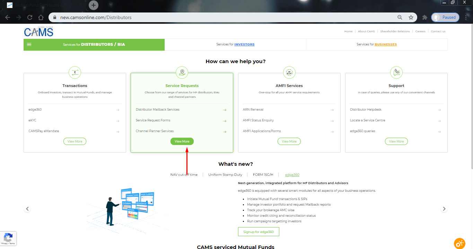Open the Careers link
This screenshot has height=249, width=473.
tap(420, 31)
